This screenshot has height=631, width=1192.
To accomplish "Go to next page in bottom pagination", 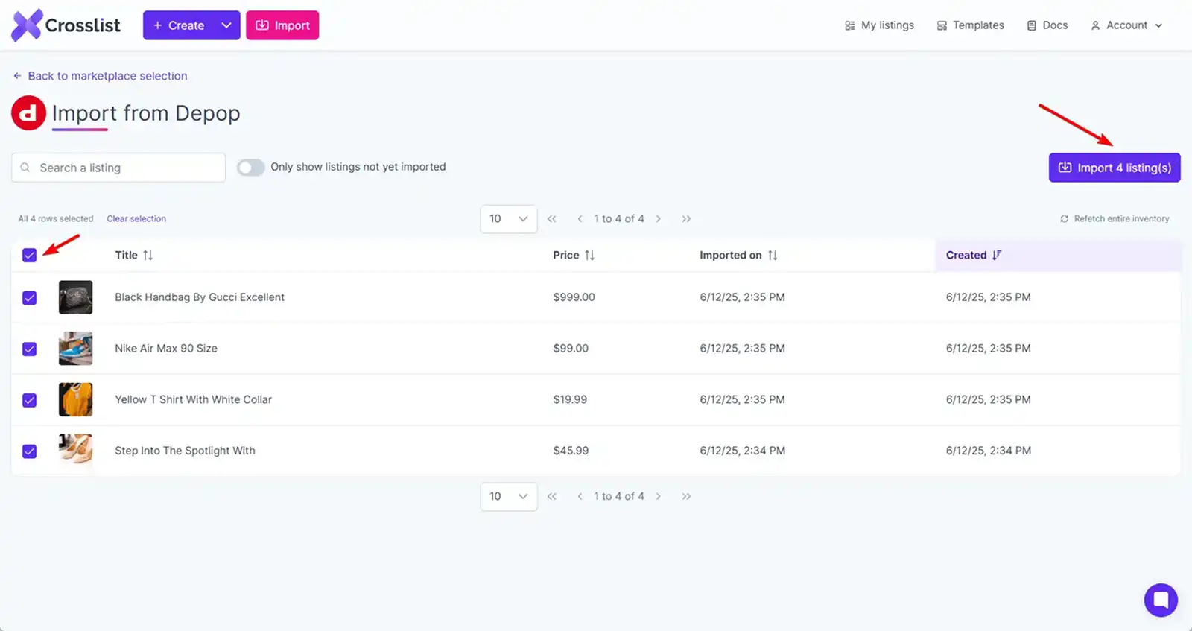I will [x=659, y=497].
